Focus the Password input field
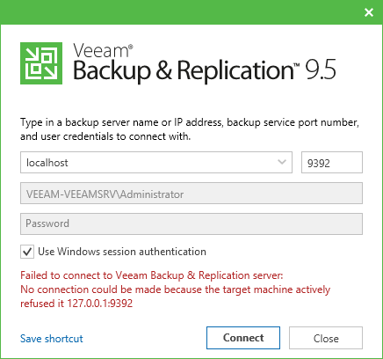Image resolution: width=383 pixels, height=359 pixels. 191,223
